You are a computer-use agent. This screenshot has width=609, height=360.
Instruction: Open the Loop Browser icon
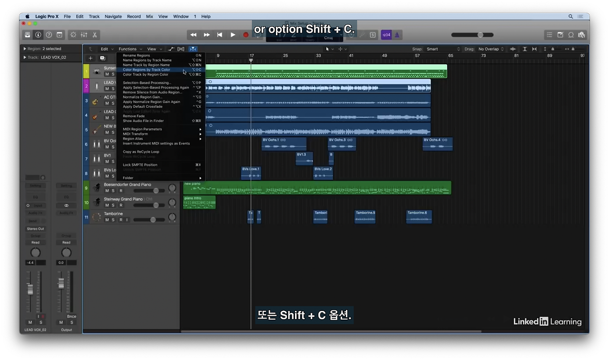[x=571, y=35]
